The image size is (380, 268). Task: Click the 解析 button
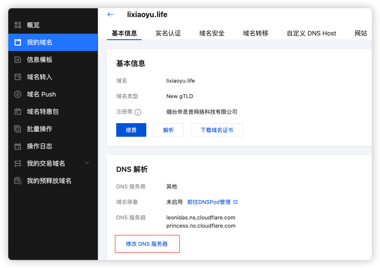click(x=168, y=130)
